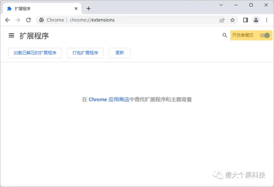Open the side panel icon
274x187 pixels.
[x=246, y=20]
